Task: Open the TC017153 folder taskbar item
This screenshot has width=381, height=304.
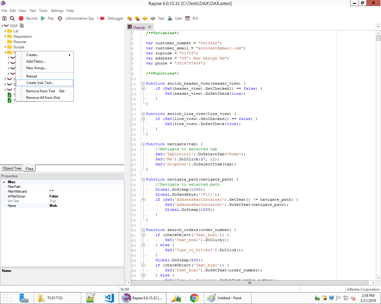Action: coord(57,298)
